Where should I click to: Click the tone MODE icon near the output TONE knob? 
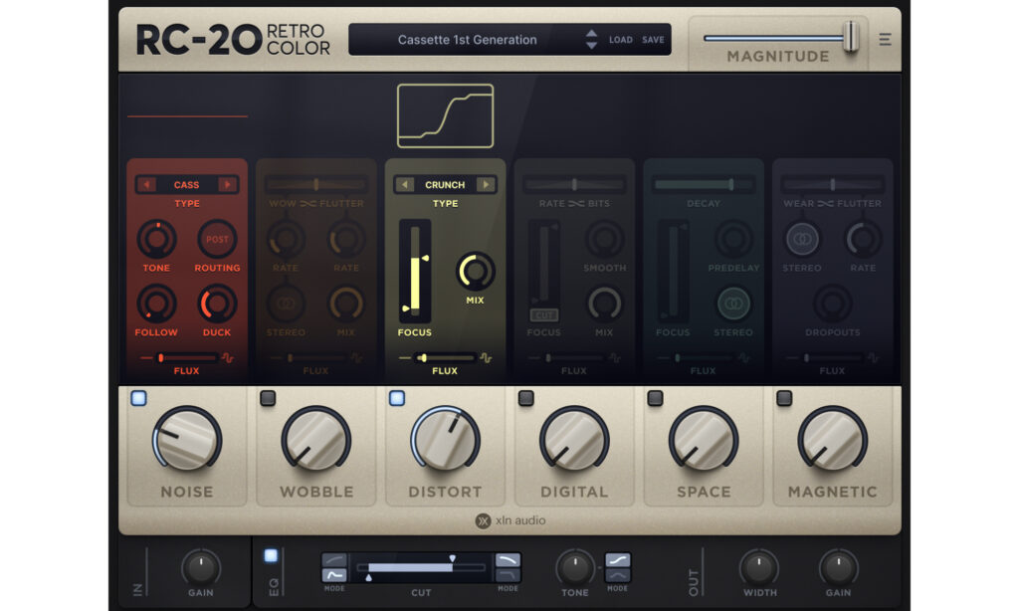point(616,567)
